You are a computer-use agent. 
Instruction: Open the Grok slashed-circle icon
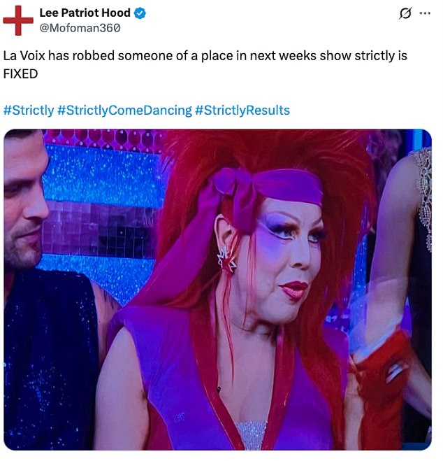click(x=405, y=13)
